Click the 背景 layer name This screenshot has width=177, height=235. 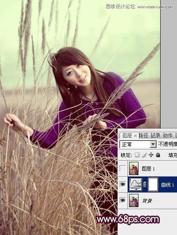coord(147,200)
